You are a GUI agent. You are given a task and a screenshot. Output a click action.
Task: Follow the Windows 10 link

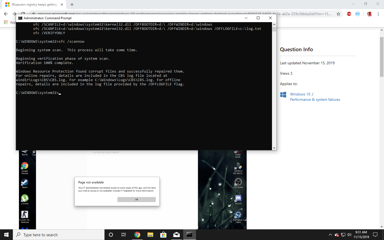coord(300,94)
